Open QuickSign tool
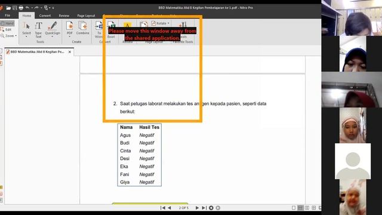Viewport: 382px width, 215px height. tap(53, 28)
